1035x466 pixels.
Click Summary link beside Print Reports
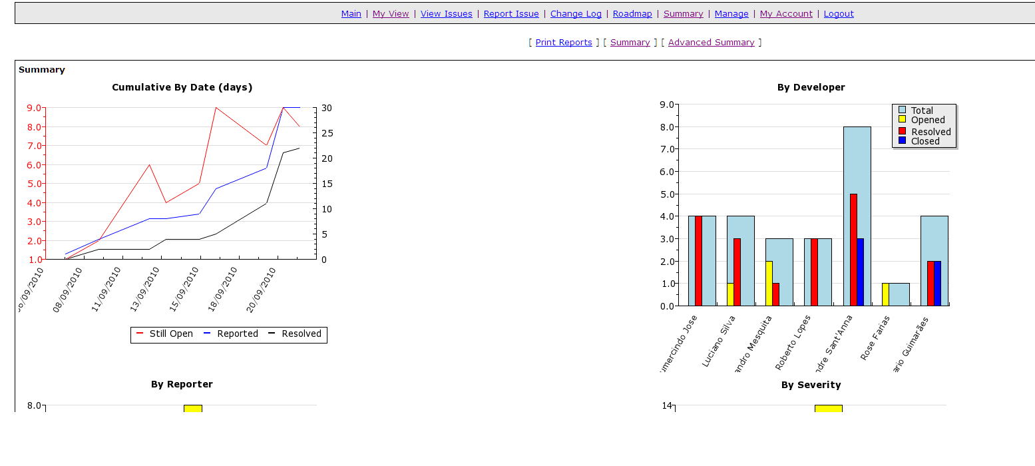click(630, 42)
